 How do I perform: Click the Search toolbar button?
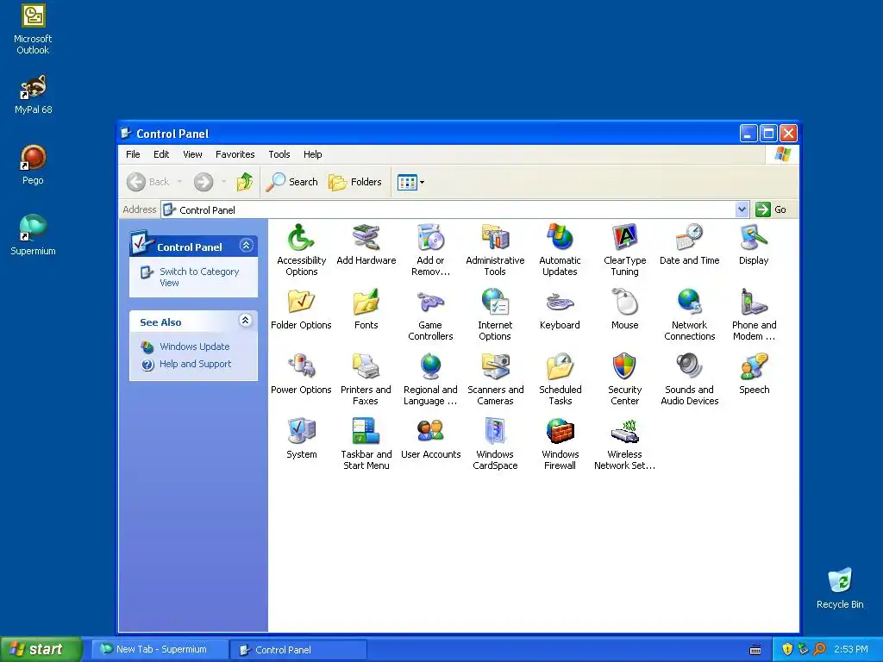tap(292, 182)
